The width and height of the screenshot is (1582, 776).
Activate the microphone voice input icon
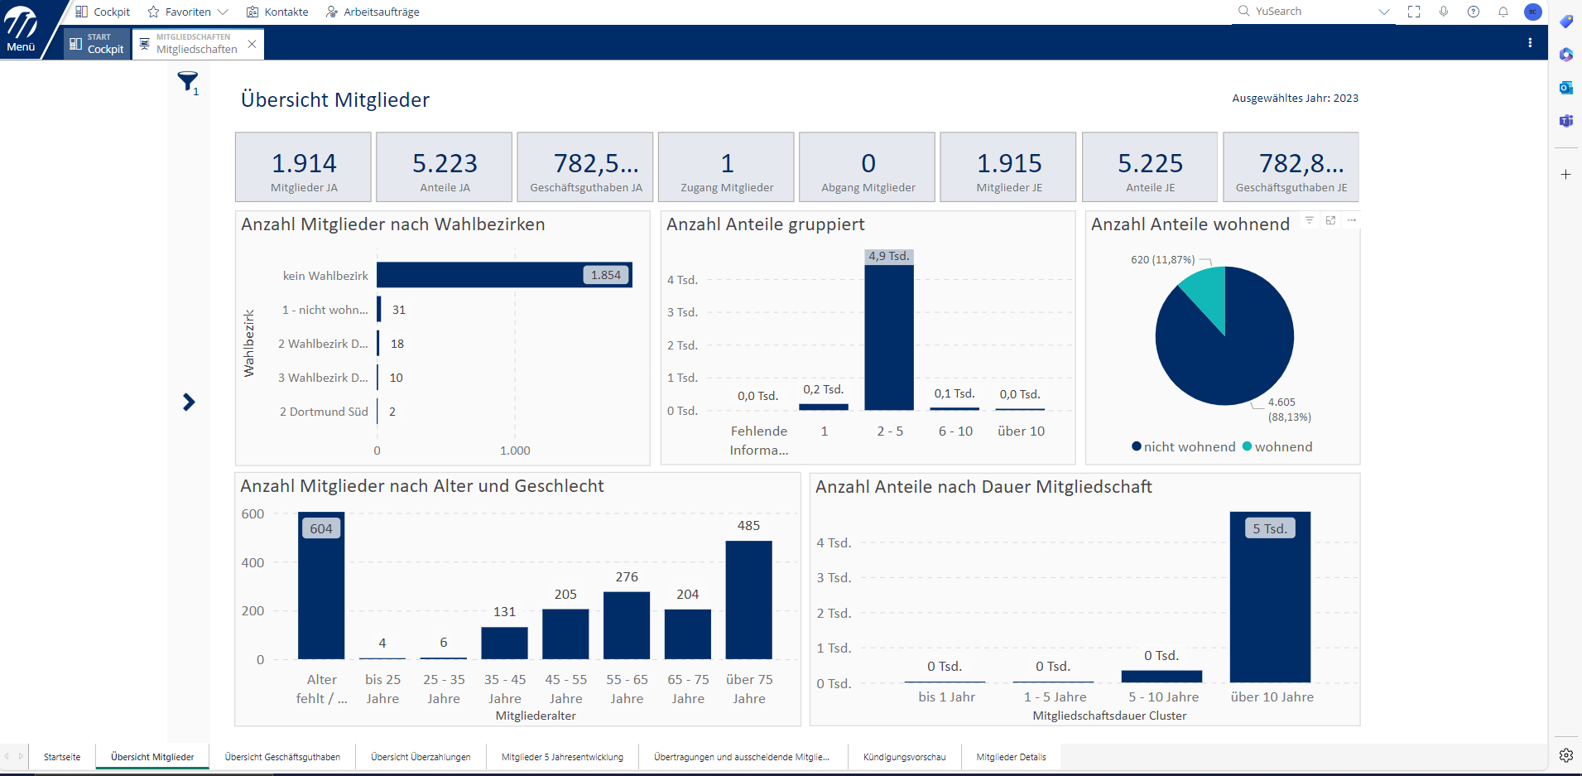coord(1444,12)
